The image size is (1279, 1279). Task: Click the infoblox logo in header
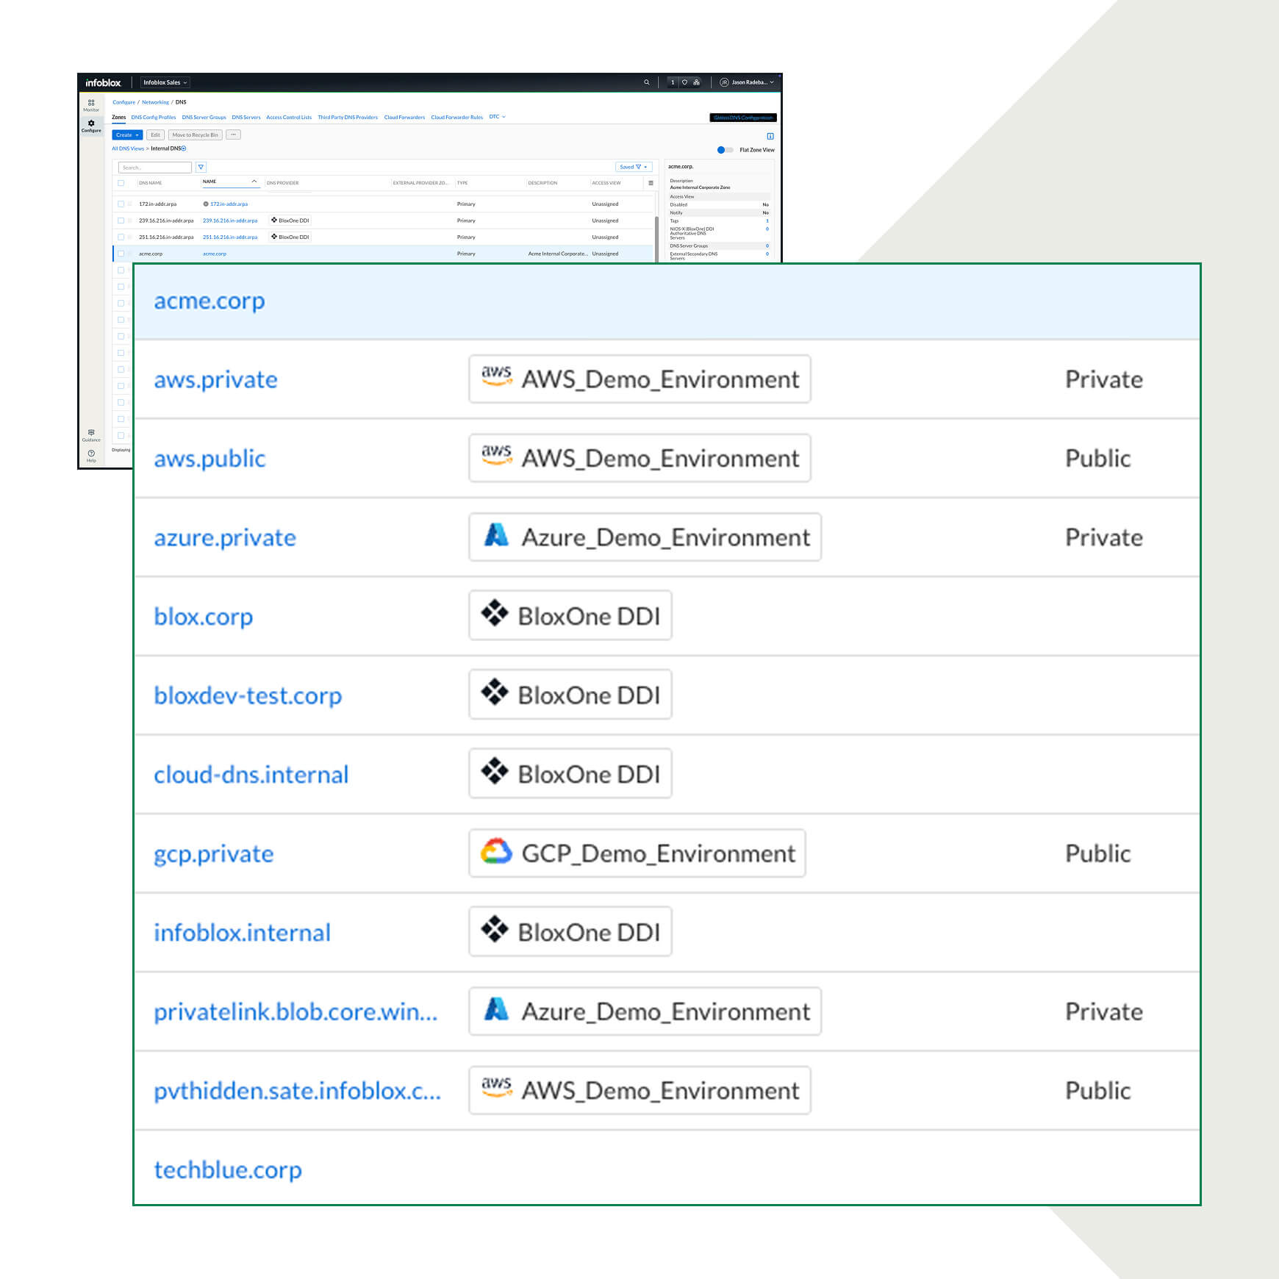tap(103, 82)
